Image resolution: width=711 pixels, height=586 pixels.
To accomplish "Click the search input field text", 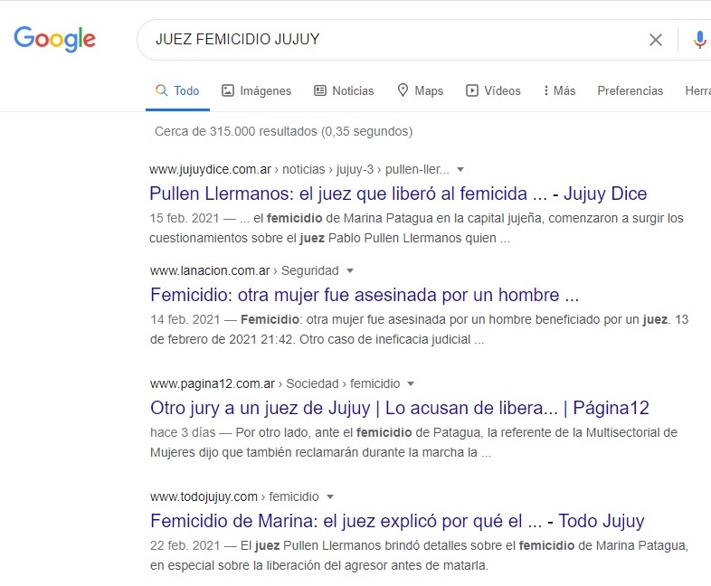I will tap(362, 40).
